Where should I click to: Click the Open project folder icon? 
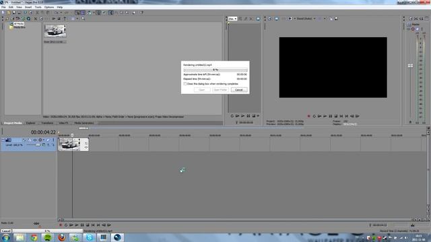coord(9,13)
